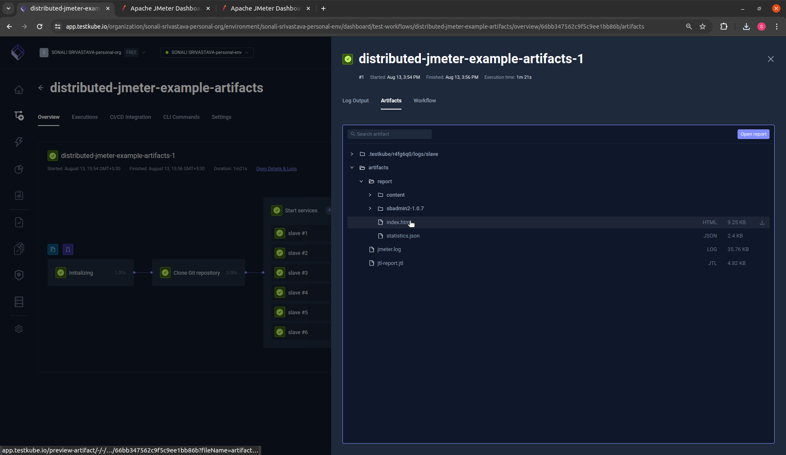The width and height of the screenshot is (786, 455).
Task: Click the green status check on Start services node
Action: (277, 210)
